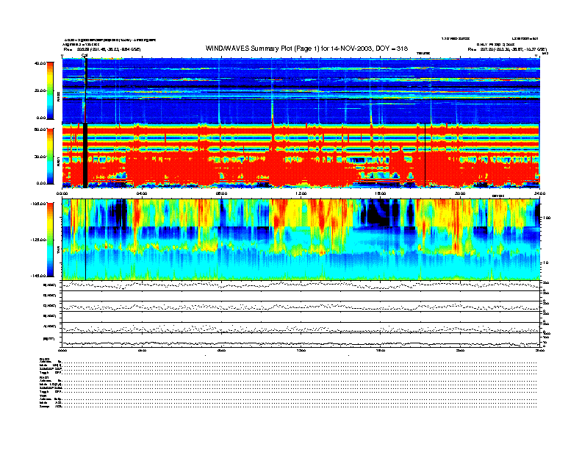Screen dimensions: 582x450
Task: Click the -125.00 label on TNR scale
Action: point(39,240)
